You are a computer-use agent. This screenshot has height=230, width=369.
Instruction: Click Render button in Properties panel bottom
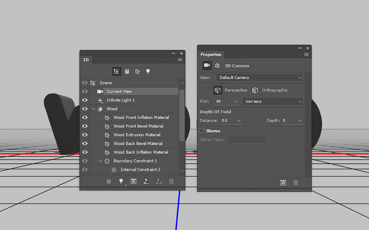283,183
